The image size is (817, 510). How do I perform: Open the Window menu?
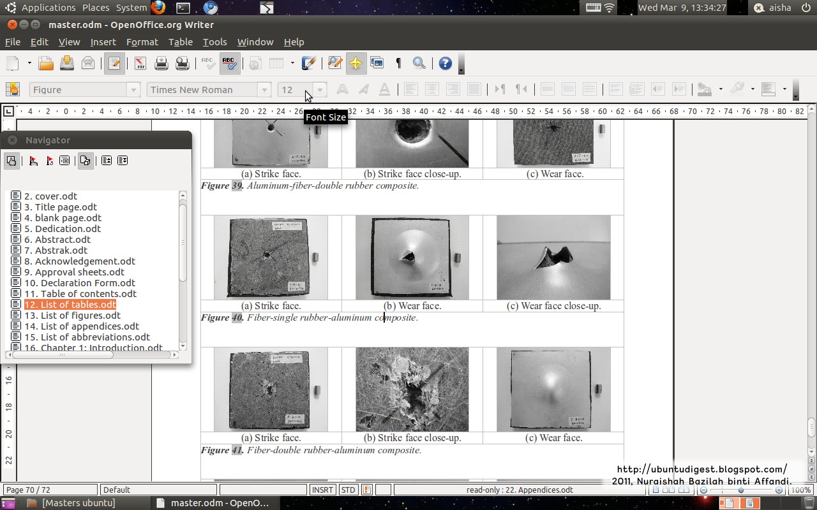(x=255, y=42)
